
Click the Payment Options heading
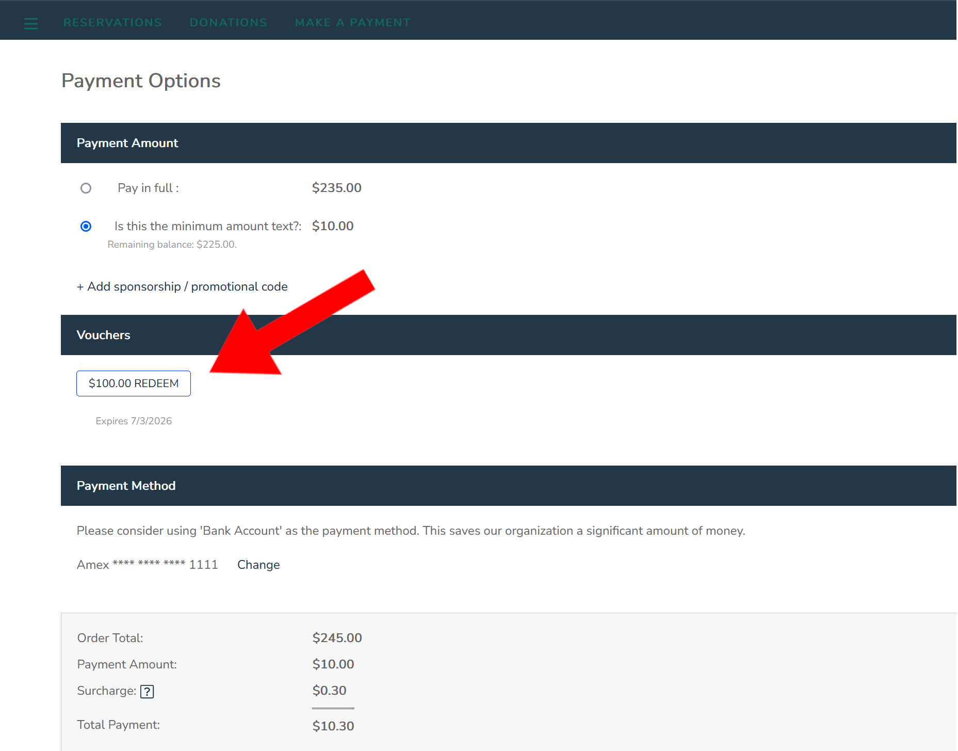[x=141, y=81]
